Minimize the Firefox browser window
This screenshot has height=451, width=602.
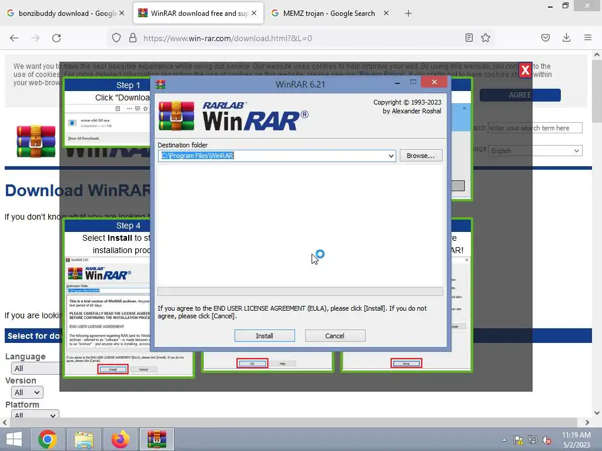550,5
